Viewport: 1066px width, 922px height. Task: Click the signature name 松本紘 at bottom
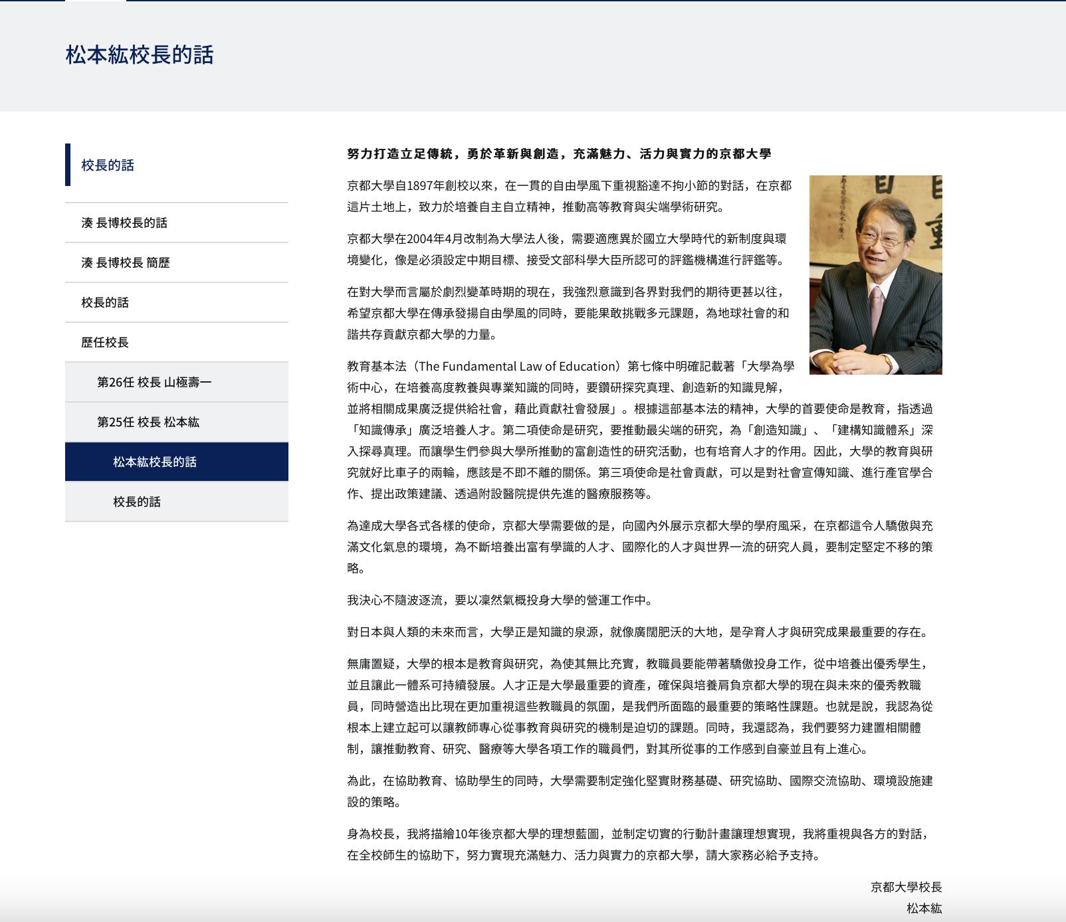click(x=924, y=909)
